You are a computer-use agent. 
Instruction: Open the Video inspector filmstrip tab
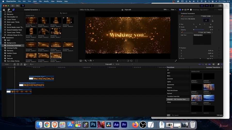click(185, 10)
